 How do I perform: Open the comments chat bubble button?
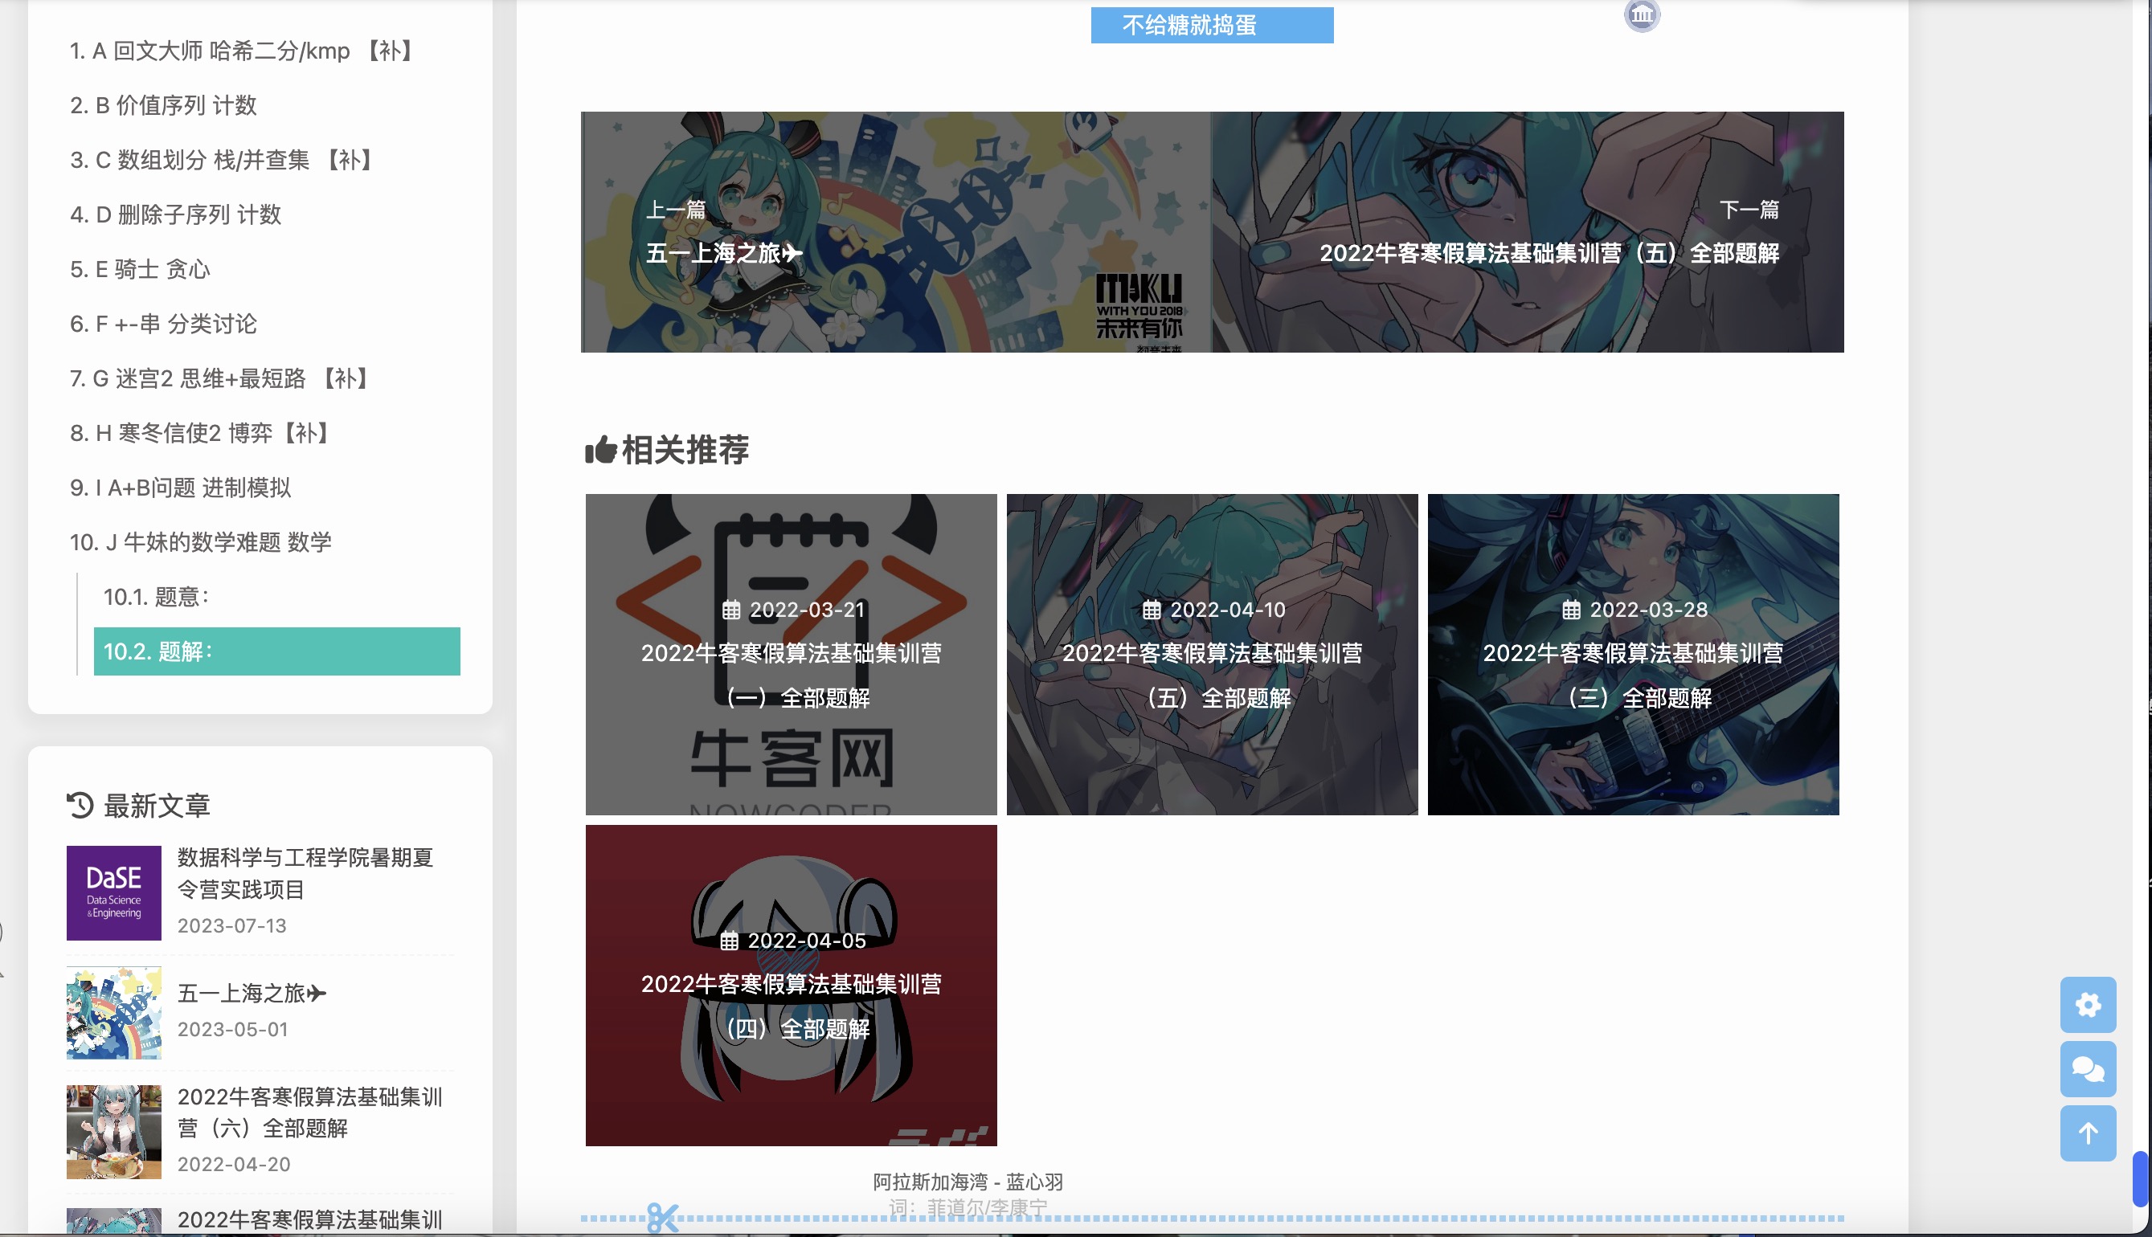coord(2088,1069)
